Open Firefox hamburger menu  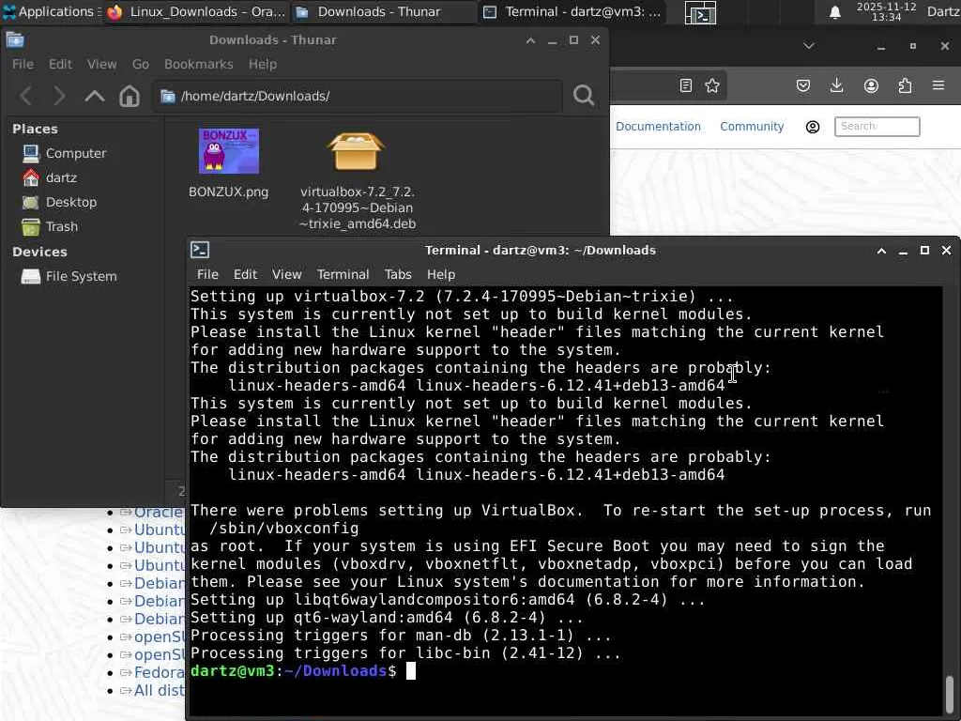tap(938, 85)
